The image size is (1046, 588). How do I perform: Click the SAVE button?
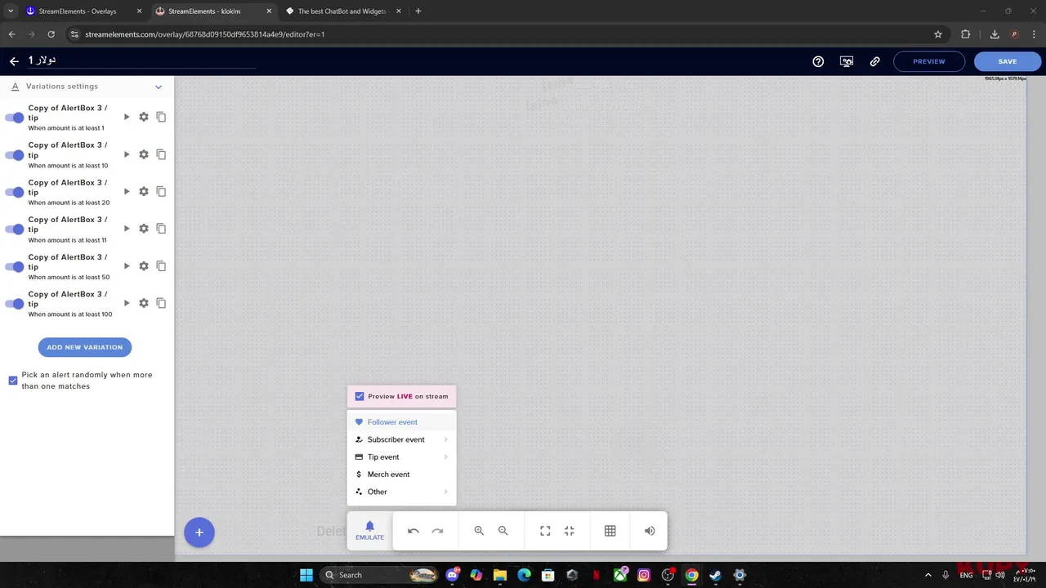(1008, 61)
